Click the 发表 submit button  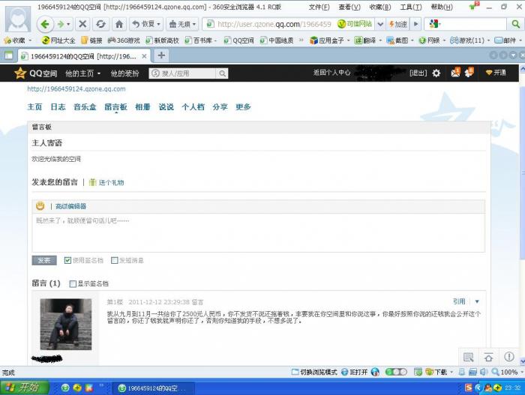[44, 260]
